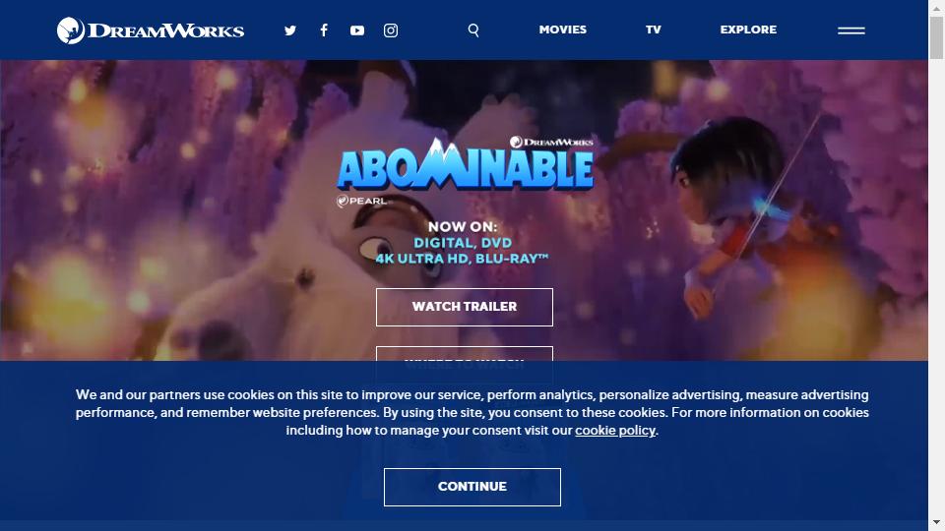
Task: Click the Pearl studio logo
Action: pos(361,201)
